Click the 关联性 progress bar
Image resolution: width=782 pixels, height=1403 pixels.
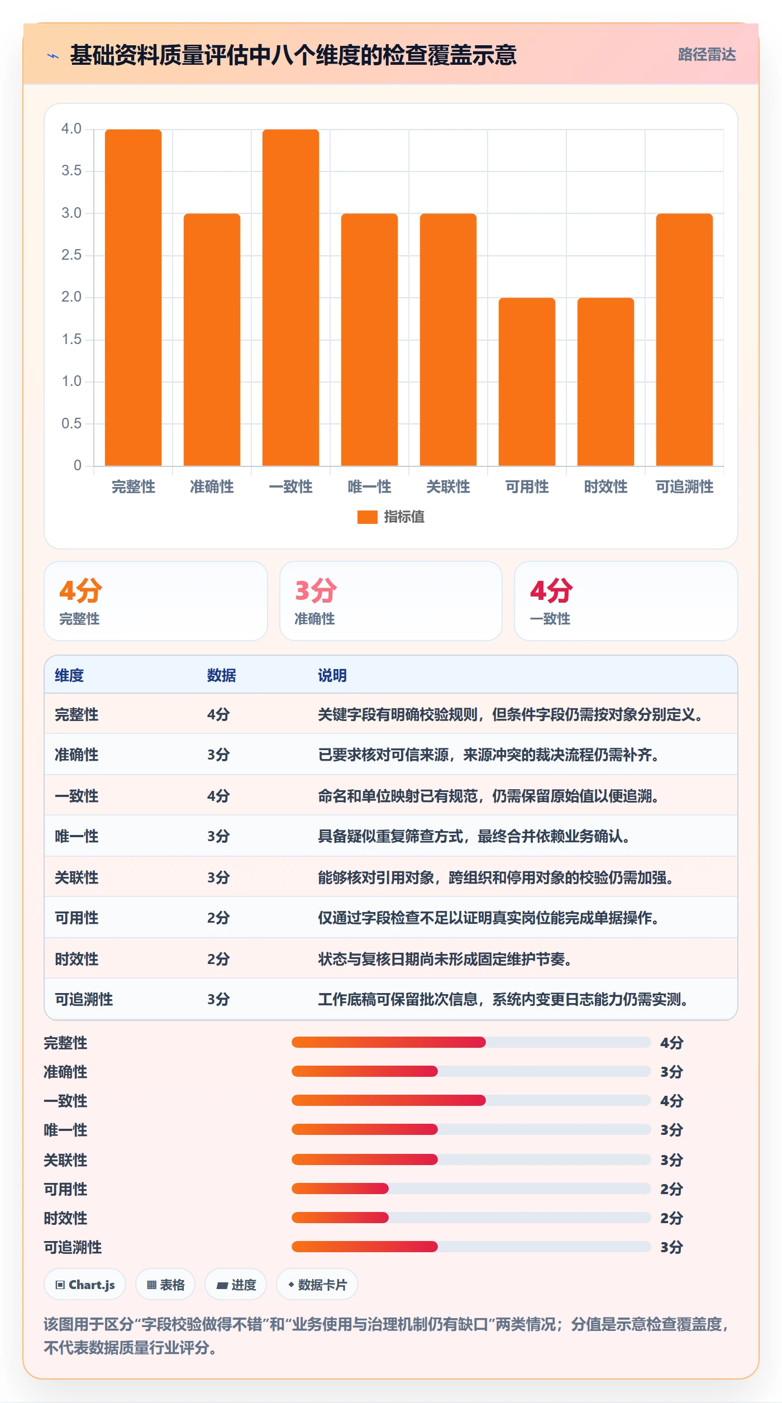471,1159
